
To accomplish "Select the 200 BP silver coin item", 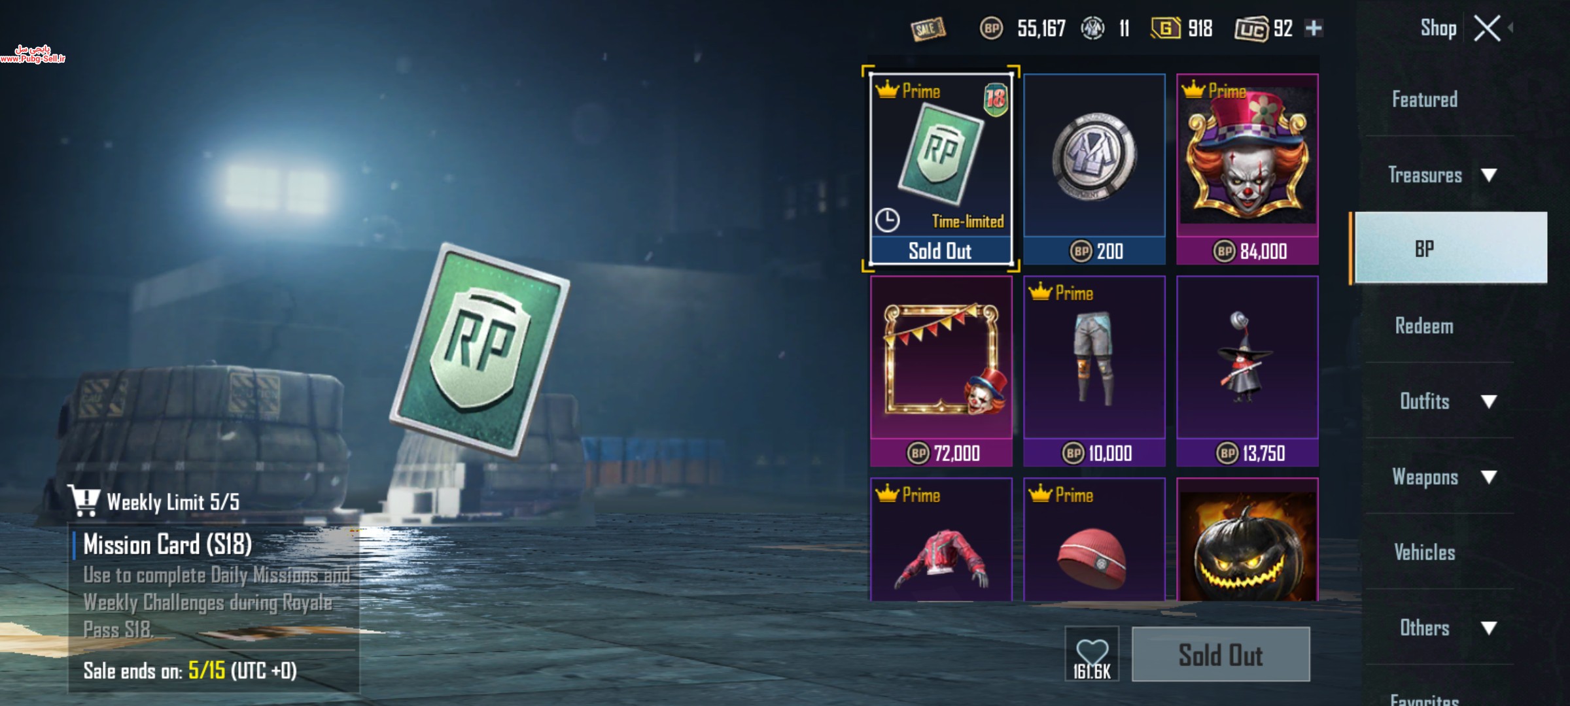I will point(1094,169).
